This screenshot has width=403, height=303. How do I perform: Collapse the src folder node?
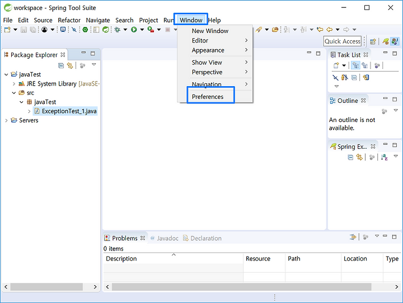pyautogui.click(x=14, y=93)
